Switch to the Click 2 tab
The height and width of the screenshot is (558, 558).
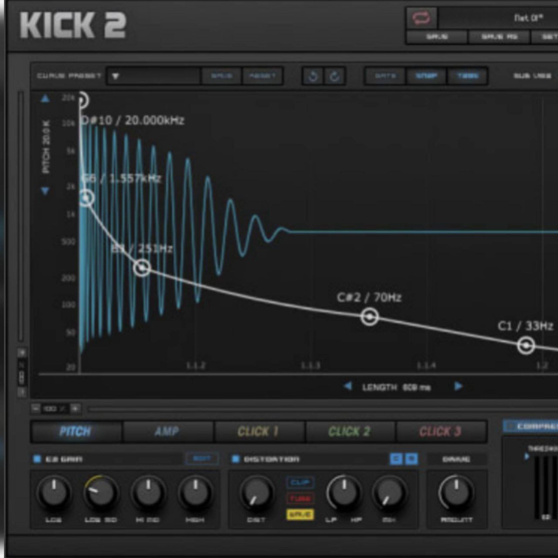coord(350,432)
